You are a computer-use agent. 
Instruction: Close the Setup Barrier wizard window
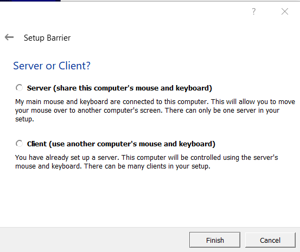click(285, 11)
